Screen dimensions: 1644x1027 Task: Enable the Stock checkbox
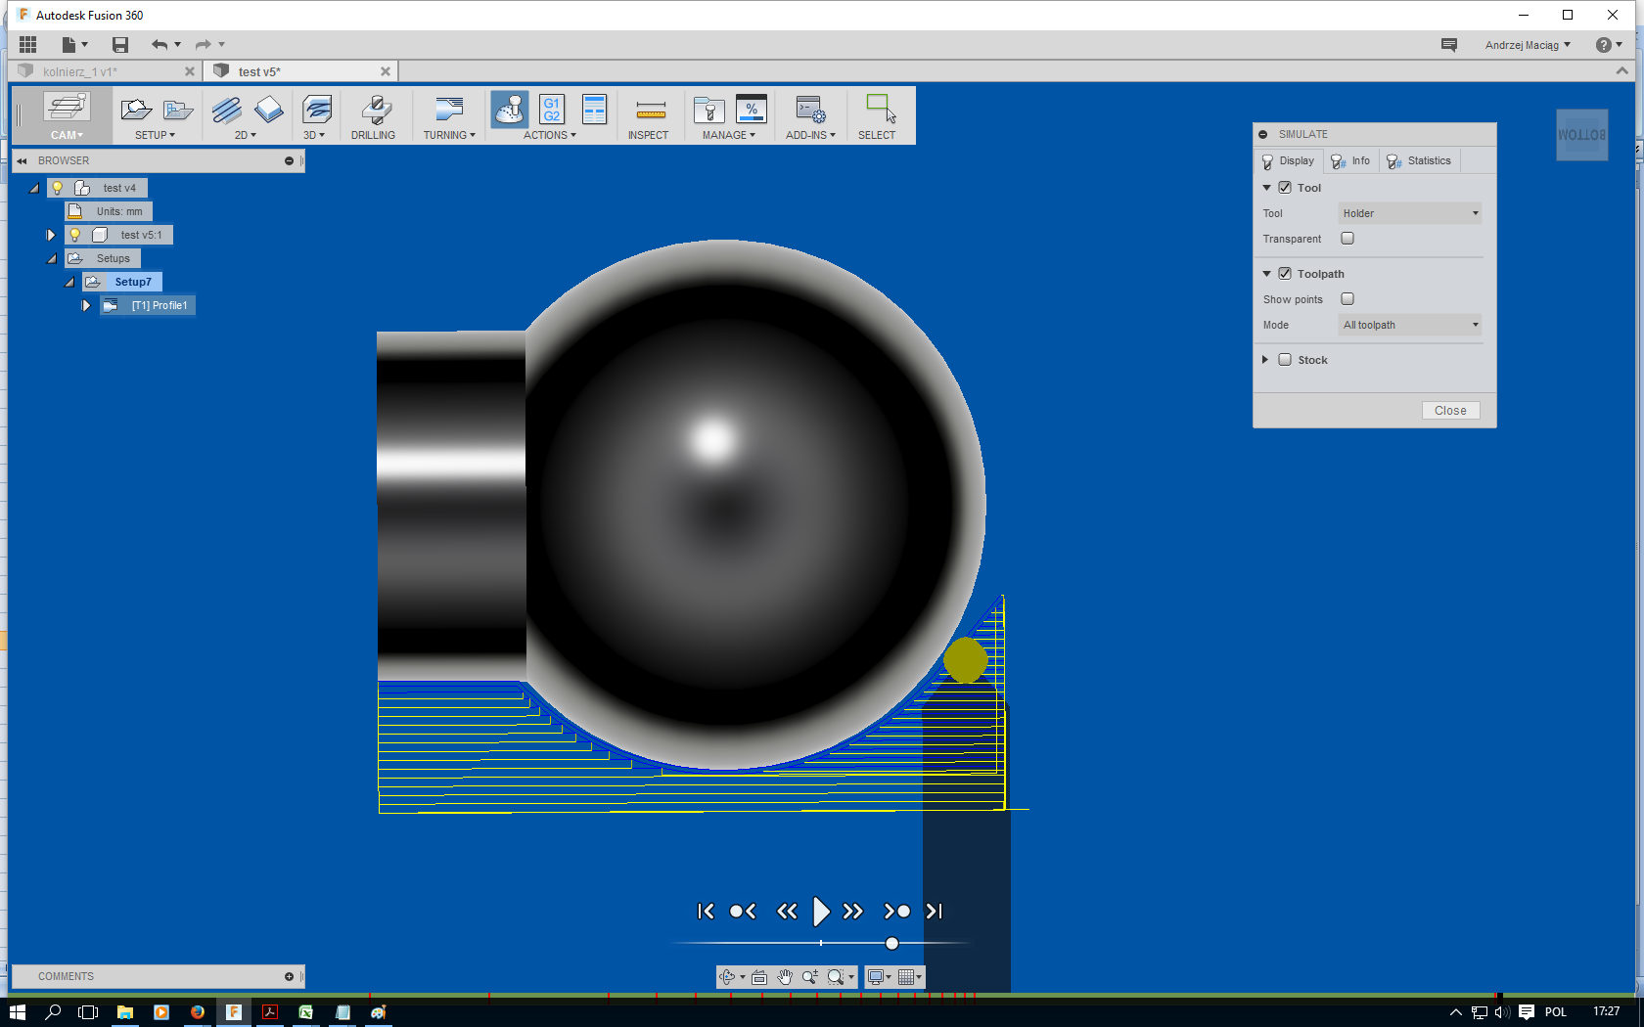tap(1285, 360)
